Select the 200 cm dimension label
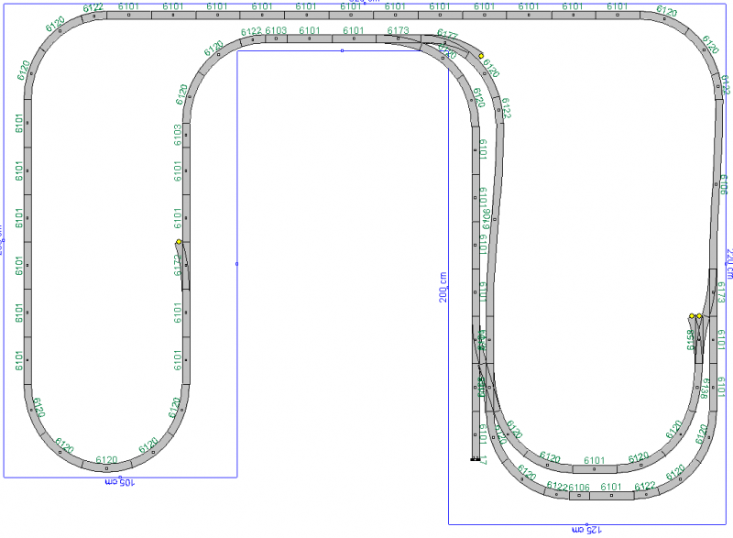 (443, 287)
